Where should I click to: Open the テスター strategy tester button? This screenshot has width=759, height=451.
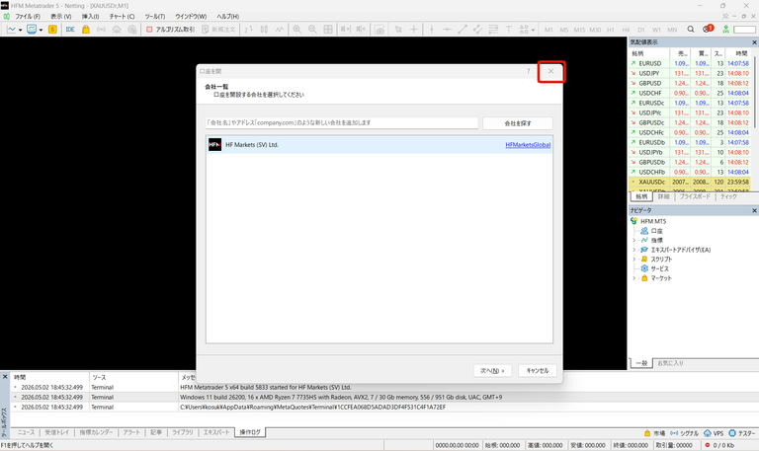coord(742,433)
